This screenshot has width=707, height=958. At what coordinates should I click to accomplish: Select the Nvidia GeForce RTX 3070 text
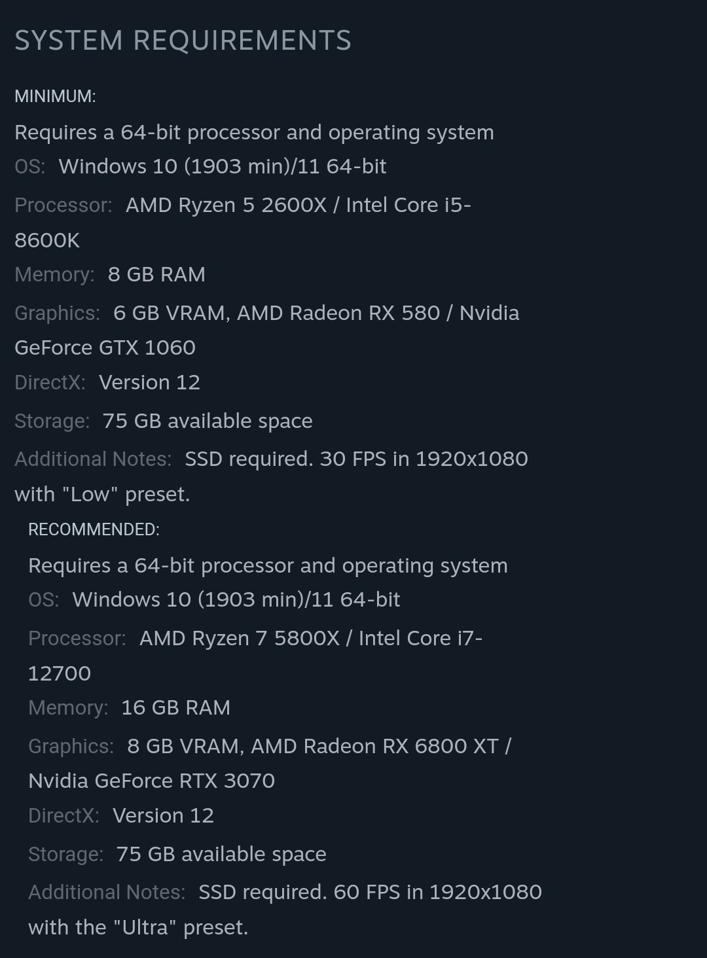pos(151,781)
